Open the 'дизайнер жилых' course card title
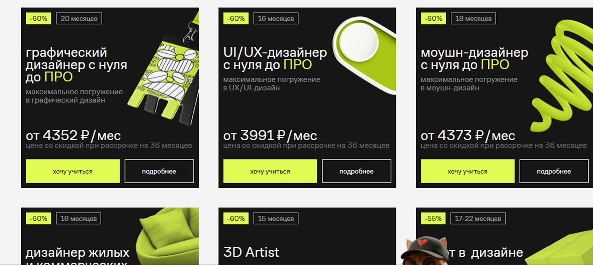Viewport: 593px width, 265px height. pos(77,253)
